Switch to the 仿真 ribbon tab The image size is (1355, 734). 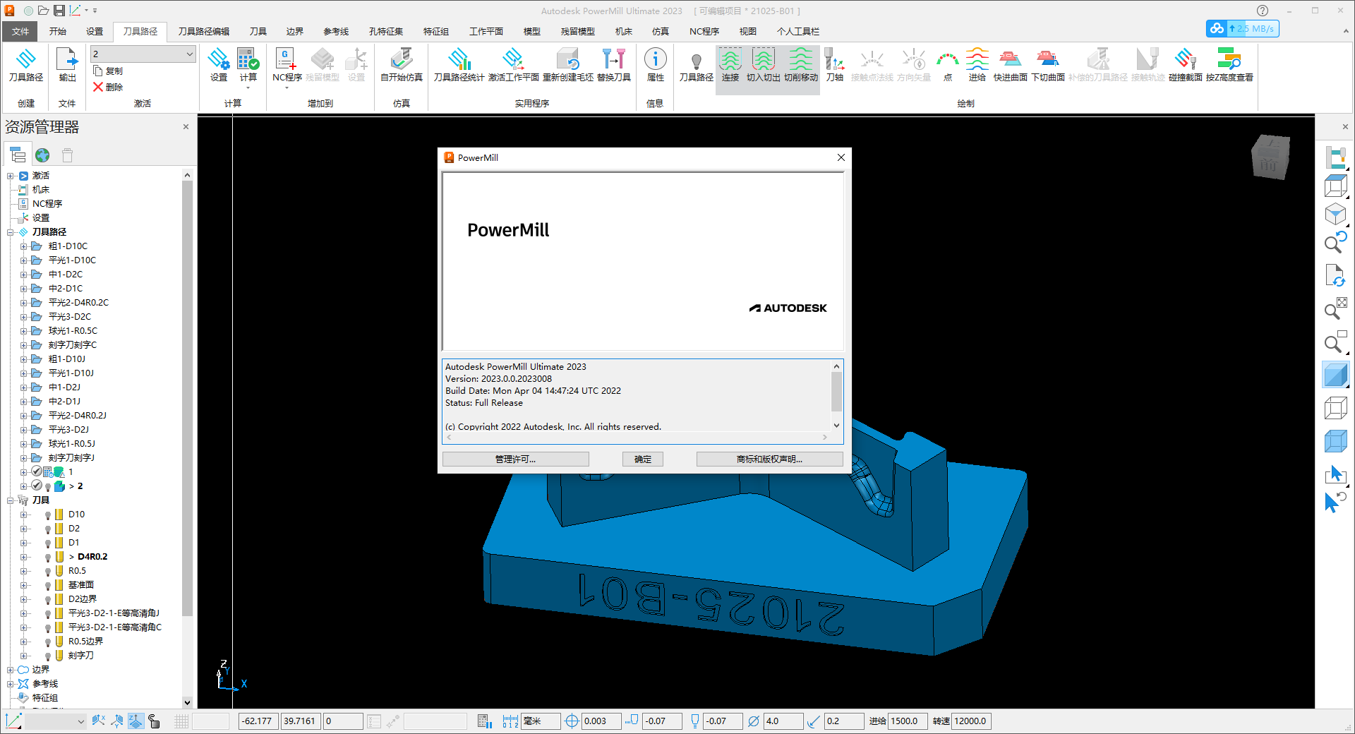click(x=660, y=31)
